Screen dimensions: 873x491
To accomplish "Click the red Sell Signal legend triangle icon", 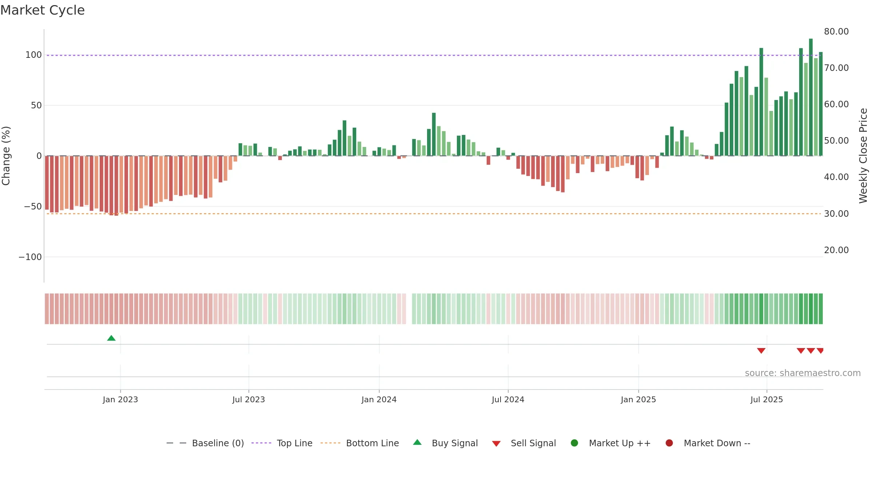I will click(496, 444).
